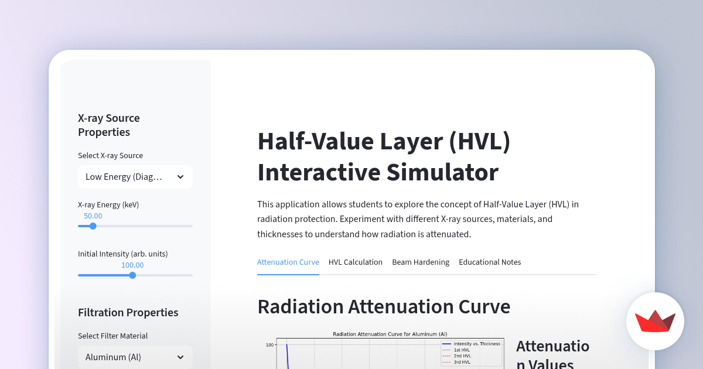
Task: Switch to the HVL Calculation tab
Action: click(356, 262)
